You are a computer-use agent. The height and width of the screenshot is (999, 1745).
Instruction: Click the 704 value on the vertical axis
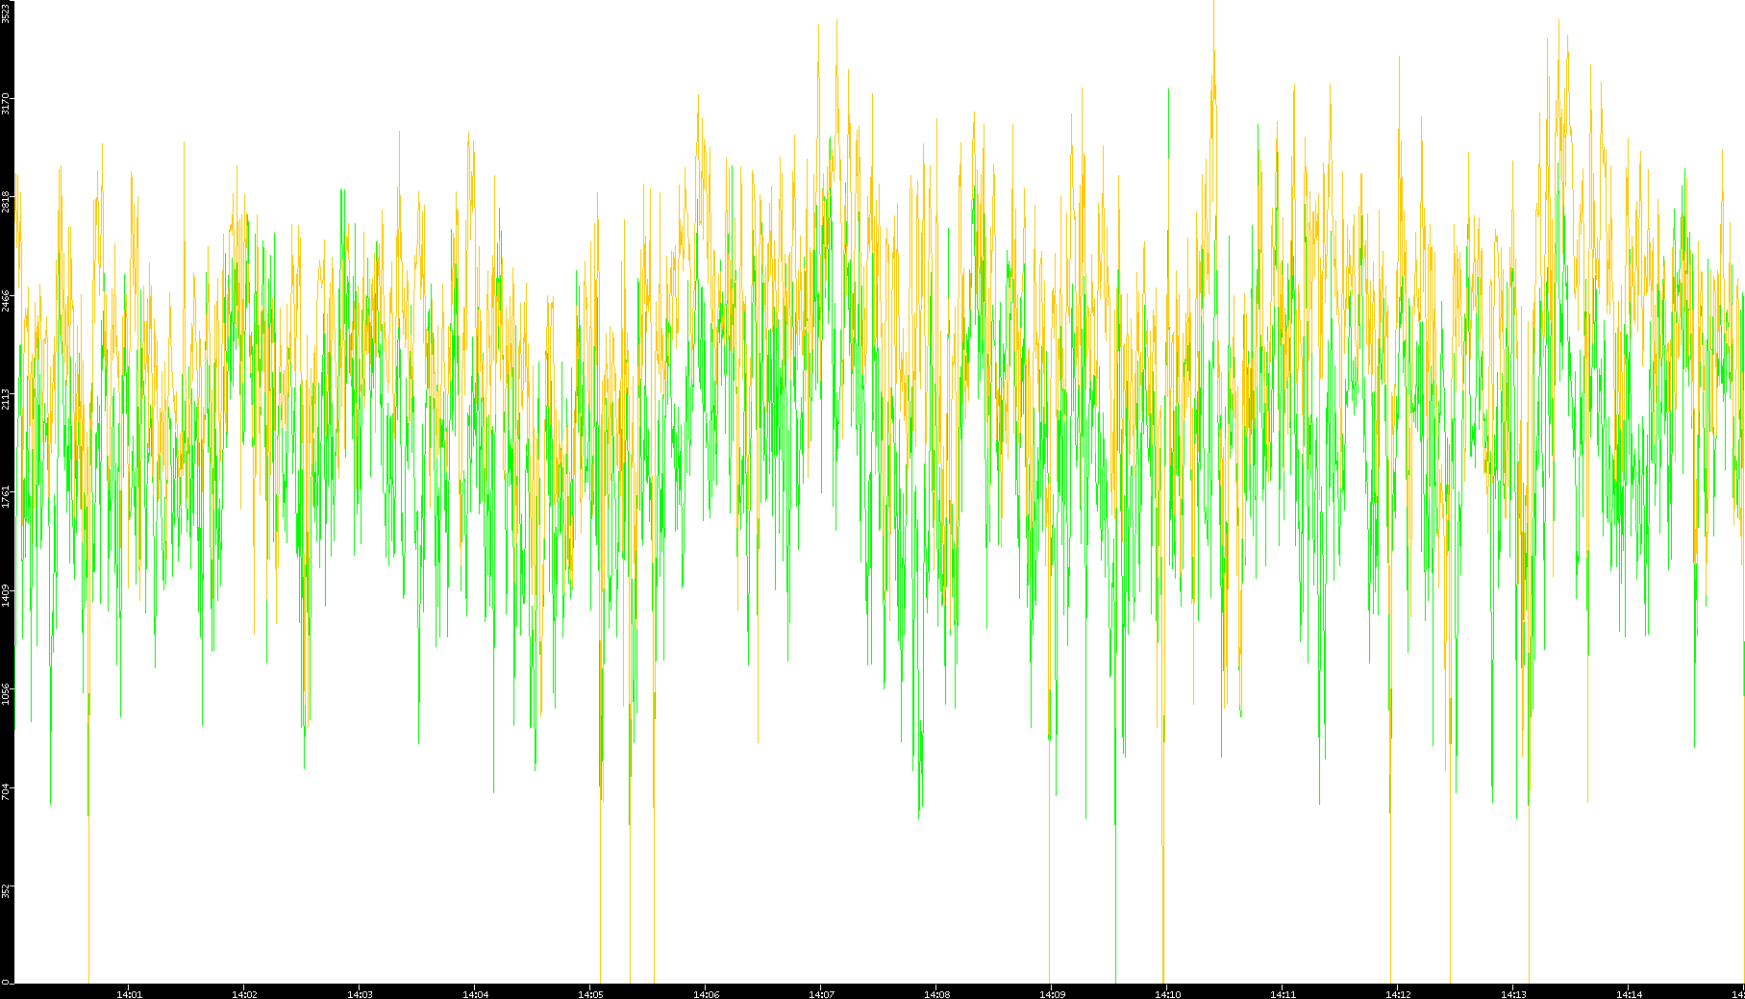coord(6,791)
